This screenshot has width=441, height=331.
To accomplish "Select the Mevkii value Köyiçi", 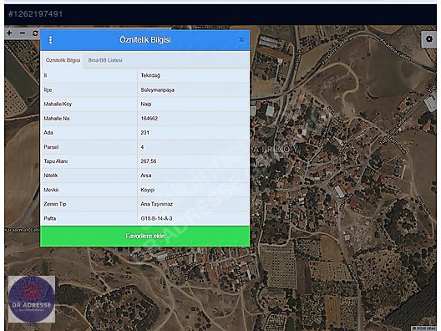I will pos(193,190).
